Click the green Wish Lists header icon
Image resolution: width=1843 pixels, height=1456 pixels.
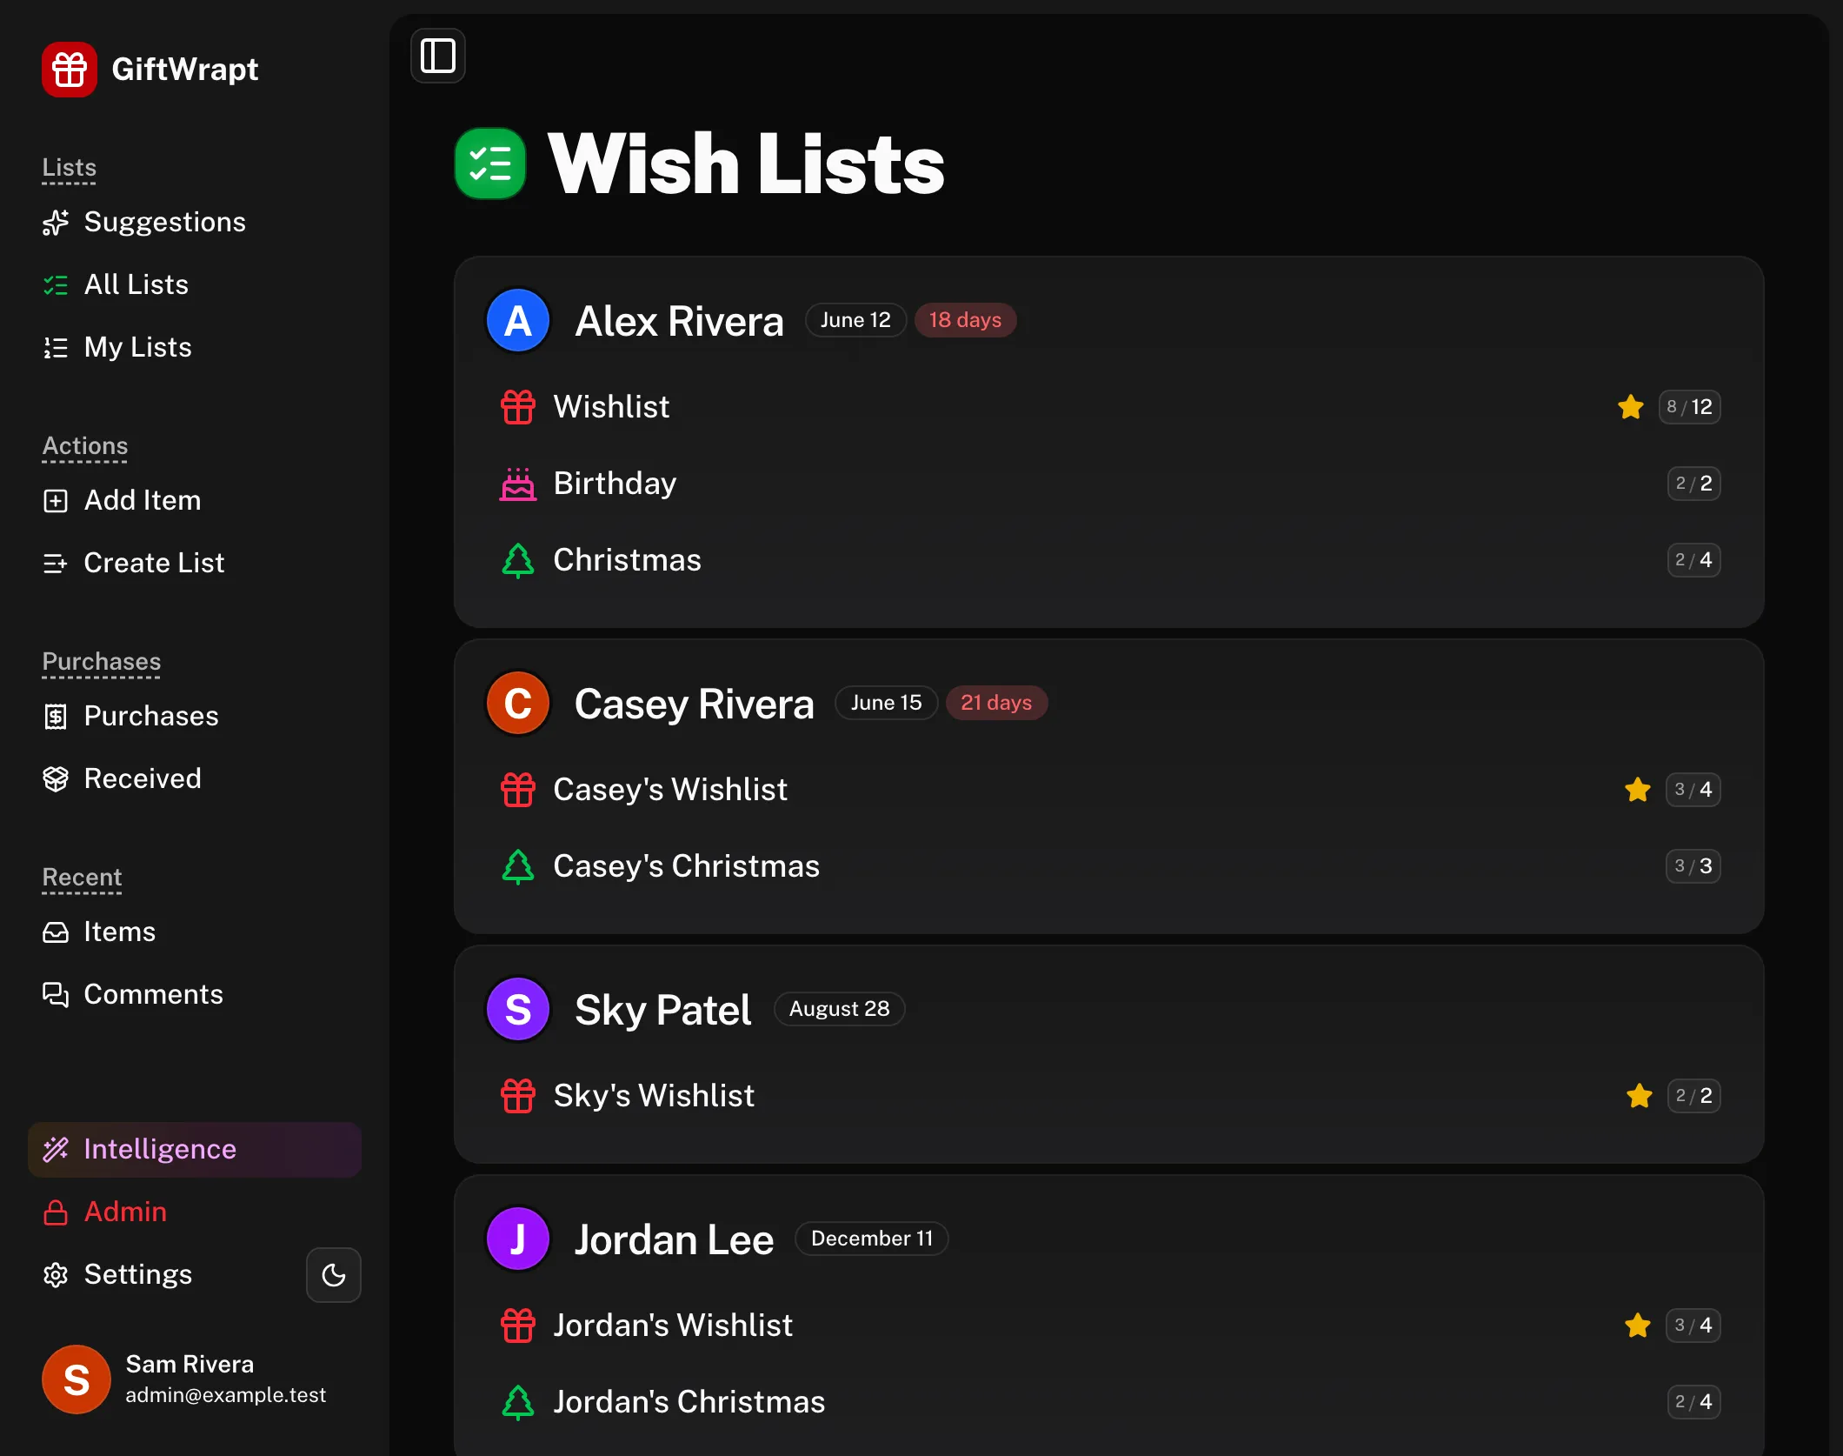point(490,164)
